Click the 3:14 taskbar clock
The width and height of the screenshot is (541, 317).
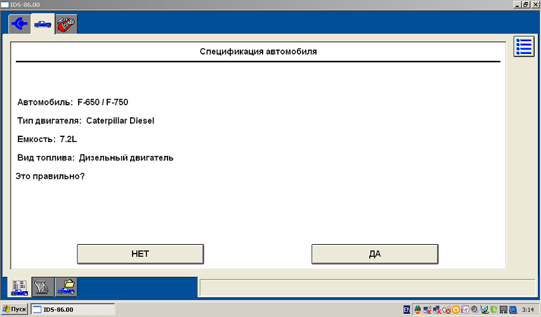coord(528,310)
